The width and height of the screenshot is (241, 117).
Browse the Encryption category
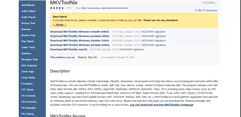[27, 84]
